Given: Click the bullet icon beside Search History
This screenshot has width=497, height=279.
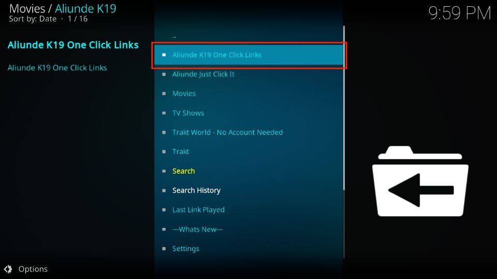Looking at the screenshot, I should pos(164,191).
